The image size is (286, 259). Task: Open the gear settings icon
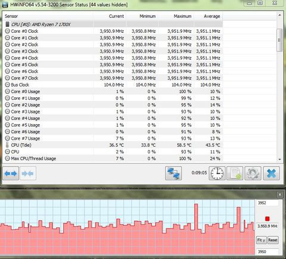coord(253,173)
